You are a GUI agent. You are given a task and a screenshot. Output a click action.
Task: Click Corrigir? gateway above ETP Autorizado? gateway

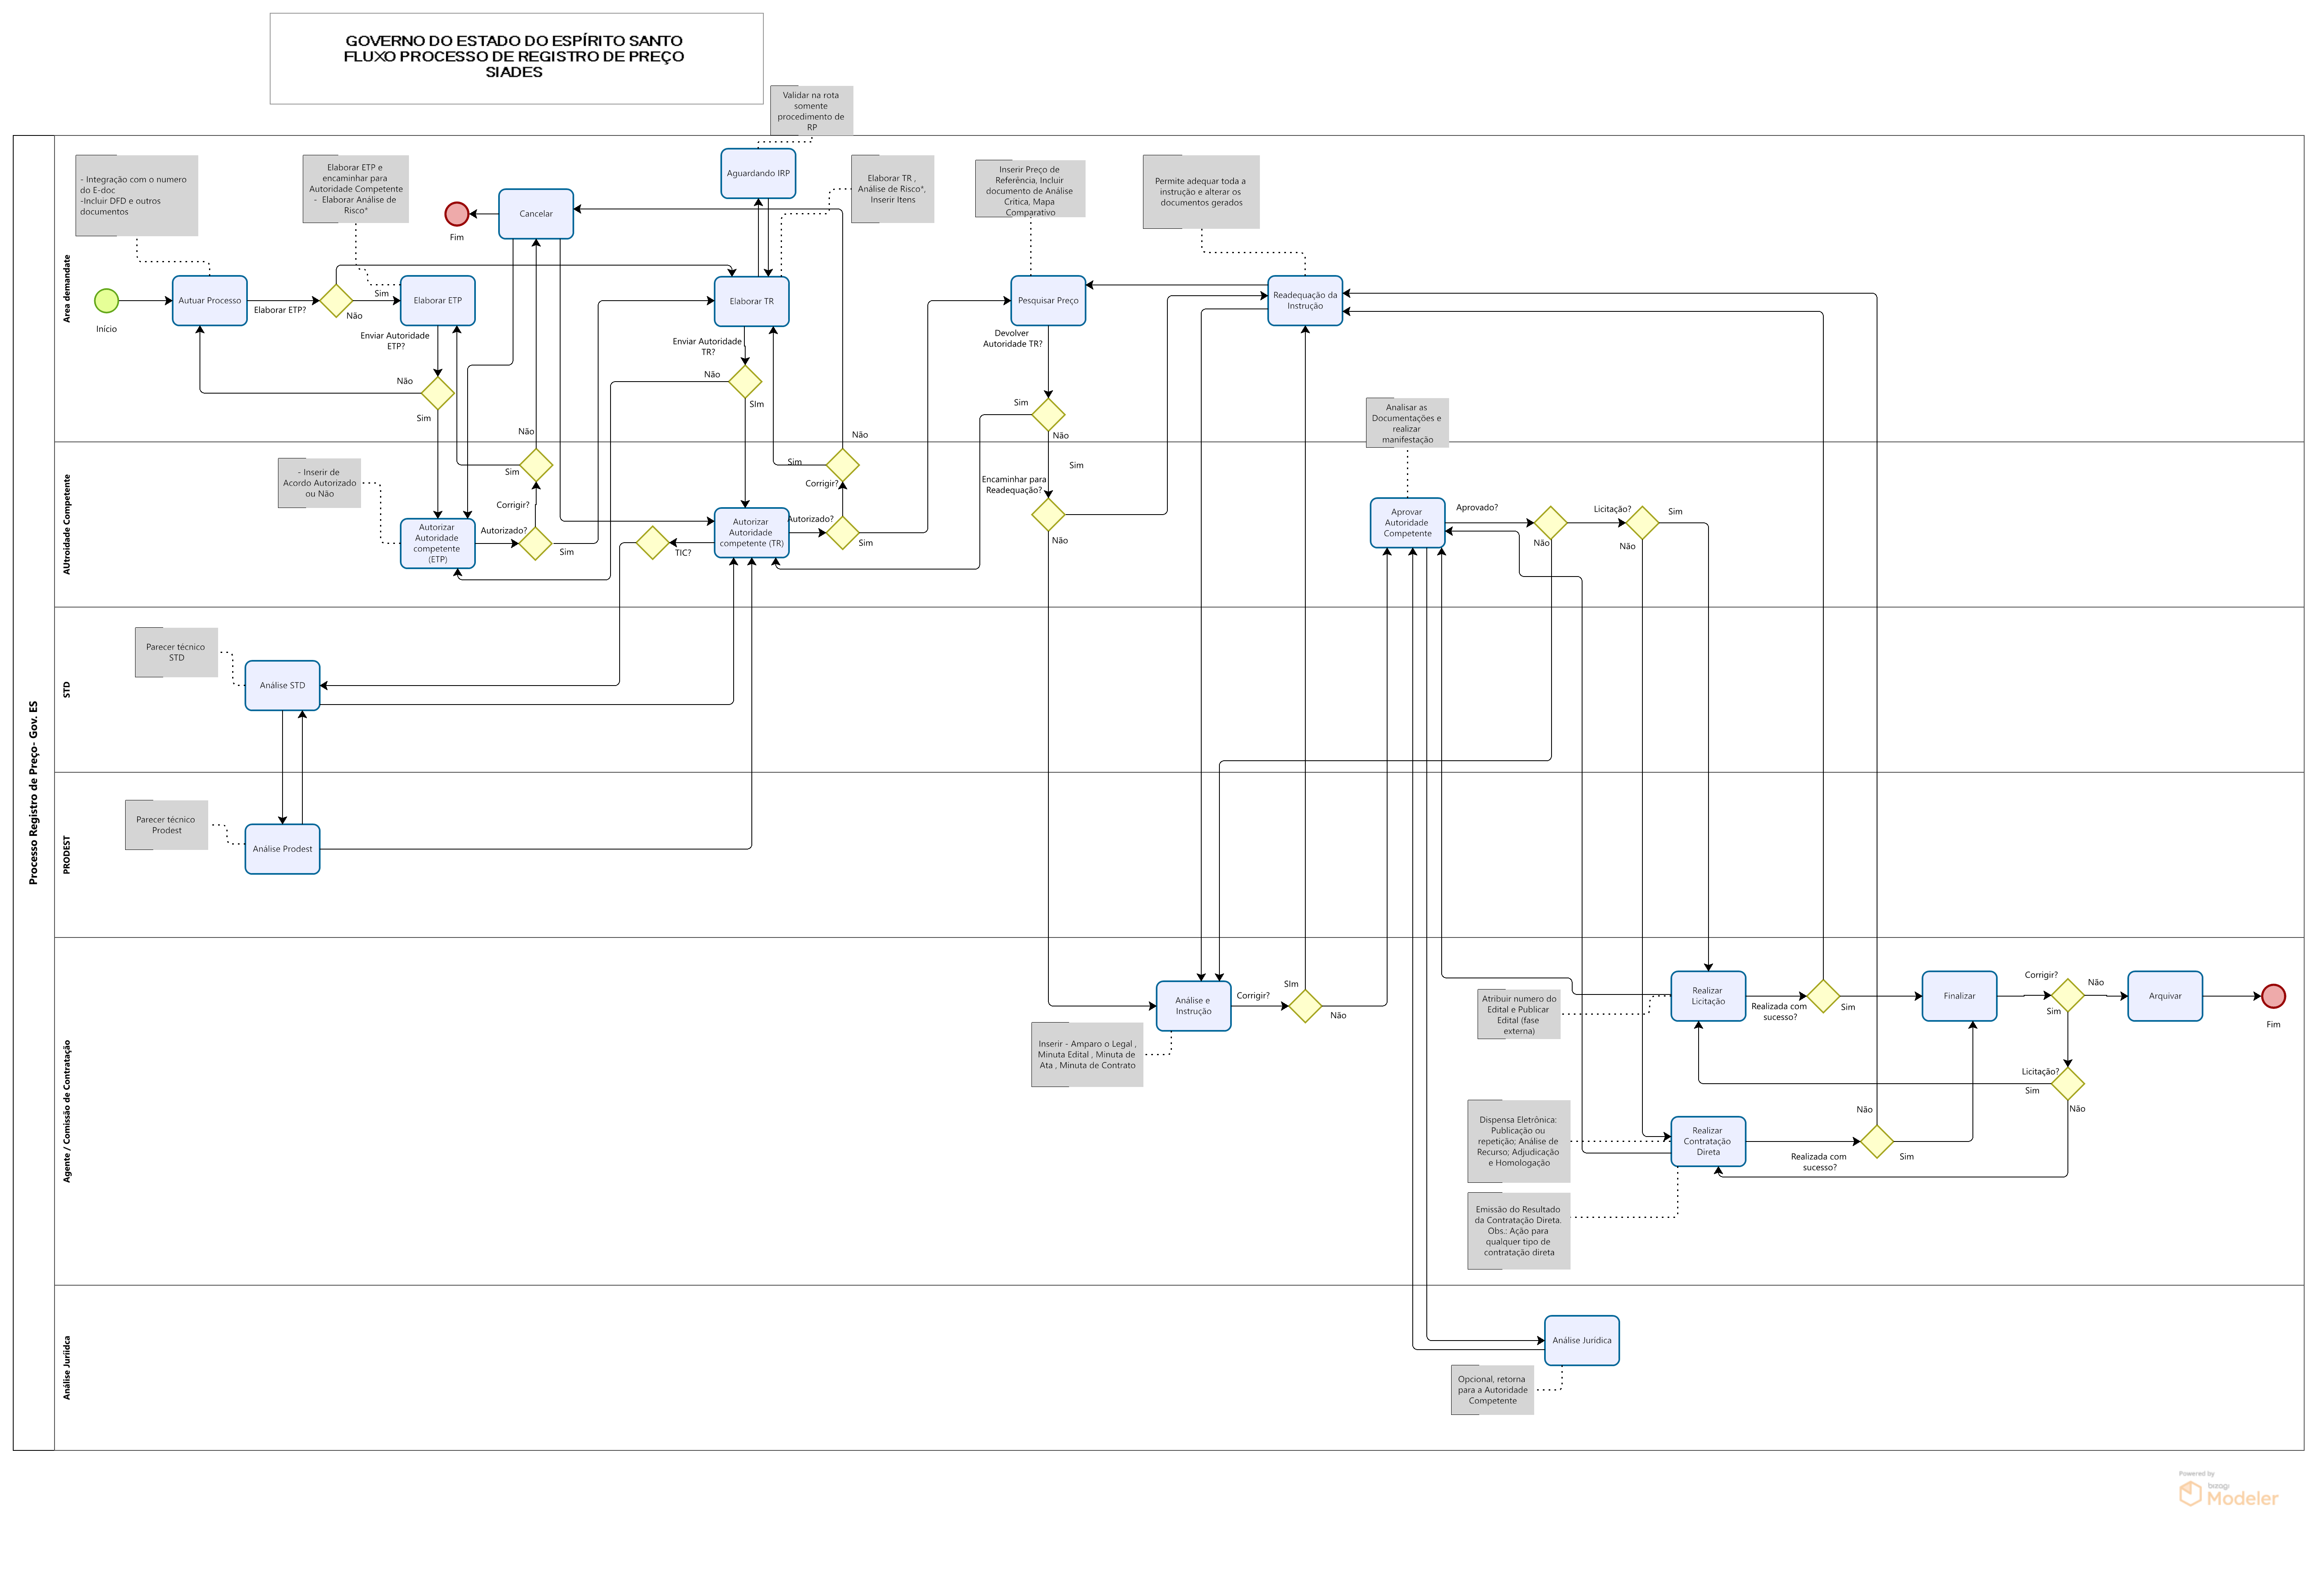536,464
